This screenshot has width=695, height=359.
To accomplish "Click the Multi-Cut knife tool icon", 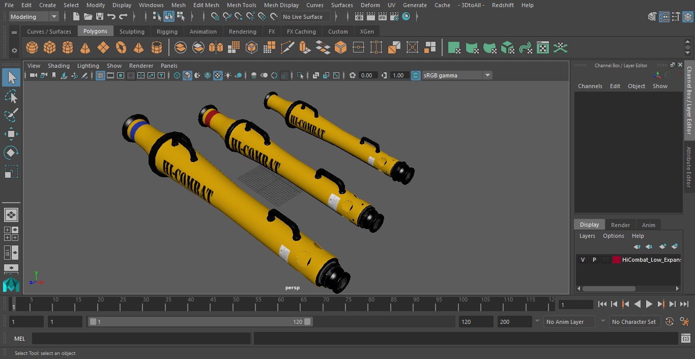I will (287, 48).
